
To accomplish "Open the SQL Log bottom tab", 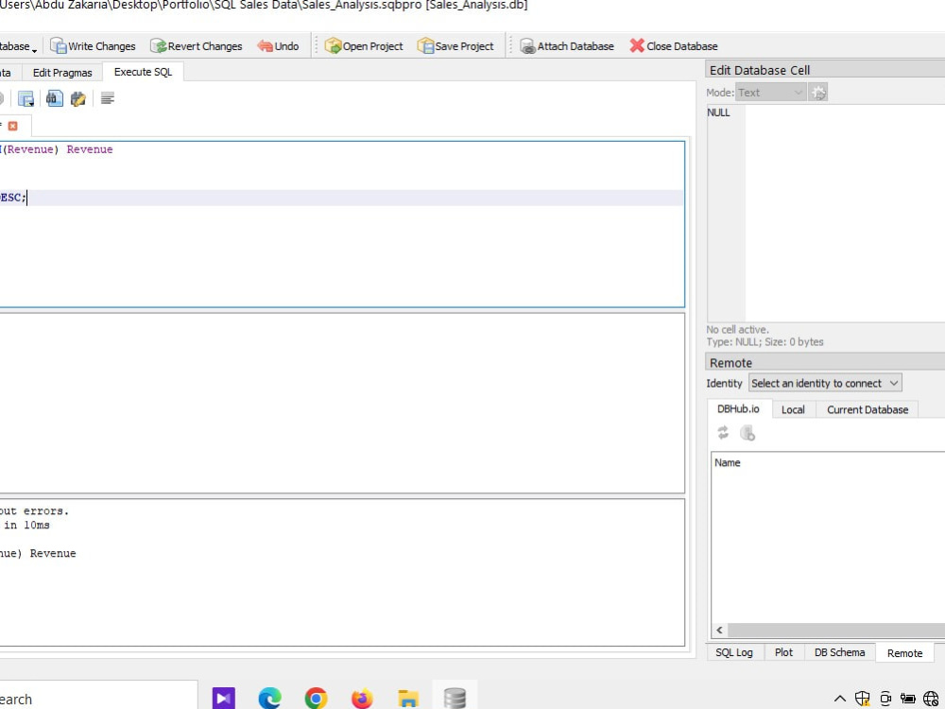I will [734, 652].
